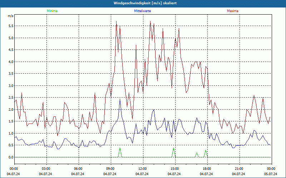Click the 0,5 y-axis value

pos(11,145)
